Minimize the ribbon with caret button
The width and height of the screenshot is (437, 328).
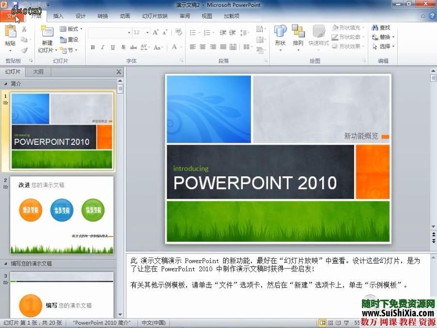point(423,16)
